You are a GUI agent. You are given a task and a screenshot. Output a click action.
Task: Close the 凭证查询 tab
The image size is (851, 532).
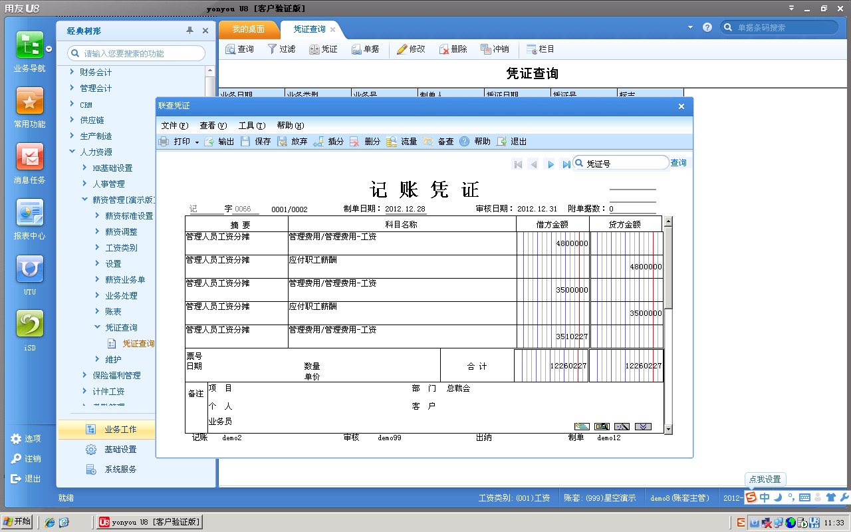pos(332,29)
